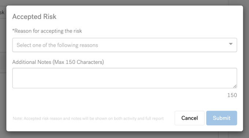Click the empty dialog area beneath the counter
The image size is (249, 138).
pos(124,104)
